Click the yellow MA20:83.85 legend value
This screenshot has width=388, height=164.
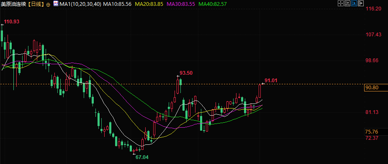click(x=149, y=4)
